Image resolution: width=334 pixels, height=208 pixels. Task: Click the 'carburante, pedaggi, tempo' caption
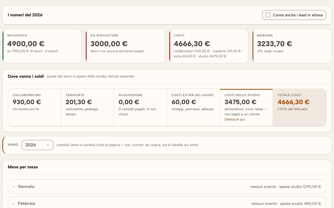click(82, 111)
